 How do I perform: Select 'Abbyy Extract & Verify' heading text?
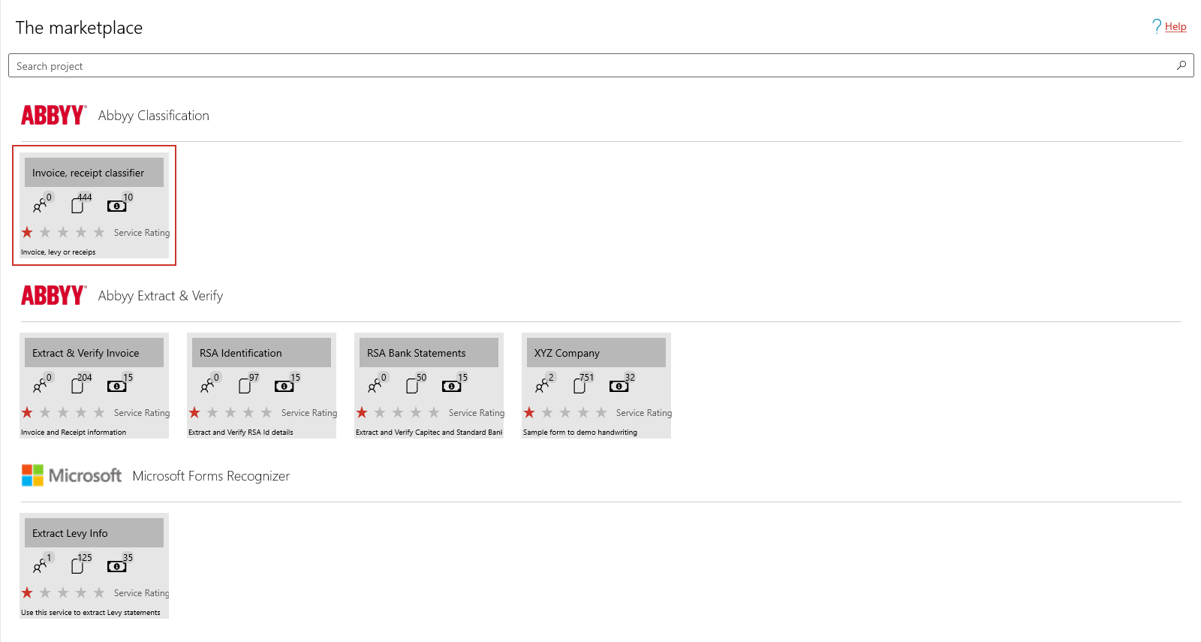pyautogui.click(x=161, y=296)
